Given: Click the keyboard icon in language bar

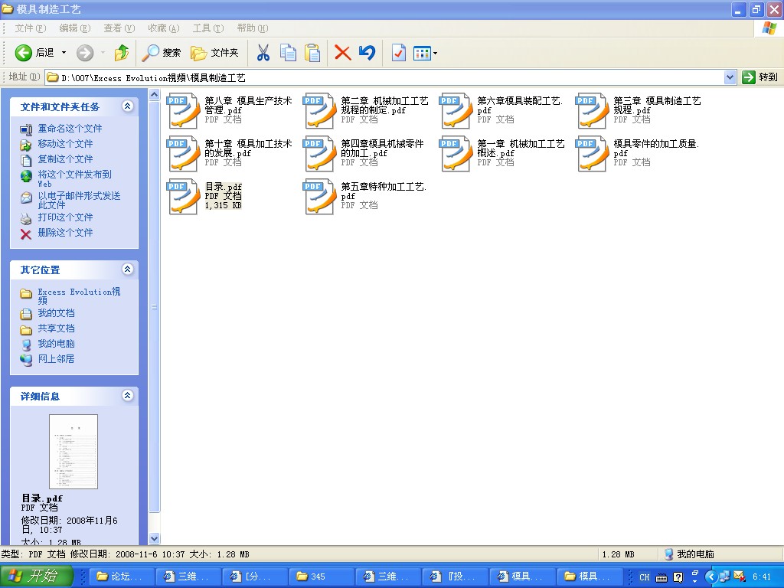Looking at the screenshot, I should [x=661, y=577].
